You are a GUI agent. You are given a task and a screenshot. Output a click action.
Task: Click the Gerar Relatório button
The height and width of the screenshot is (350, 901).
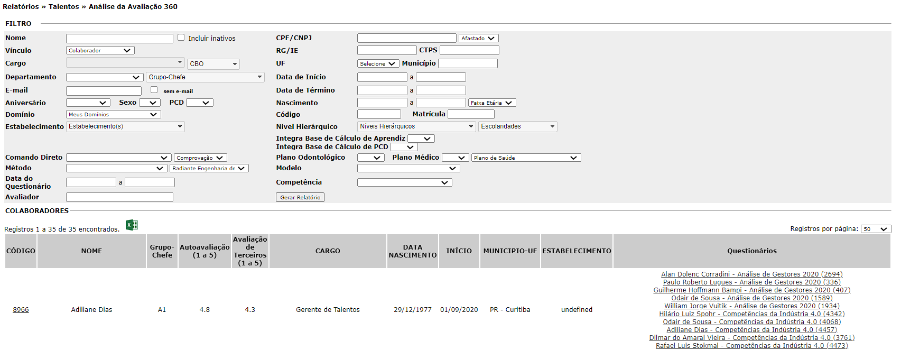[300, 197]
